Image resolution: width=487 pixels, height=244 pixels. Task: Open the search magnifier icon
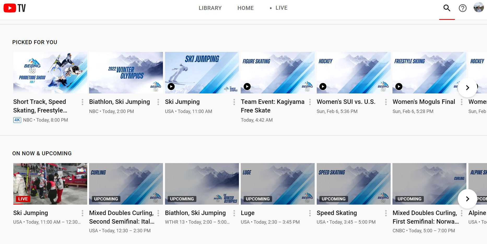tap(447, 8)
